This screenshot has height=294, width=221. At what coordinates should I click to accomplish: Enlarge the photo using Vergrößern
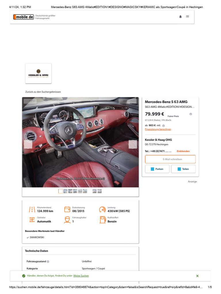click(x=128, y=101)
